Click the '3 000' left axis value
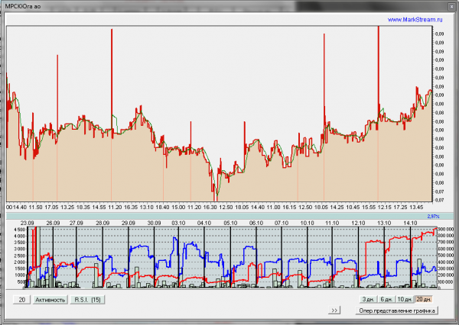This screenshot has width=459, height=325. (x=20, y=249)
